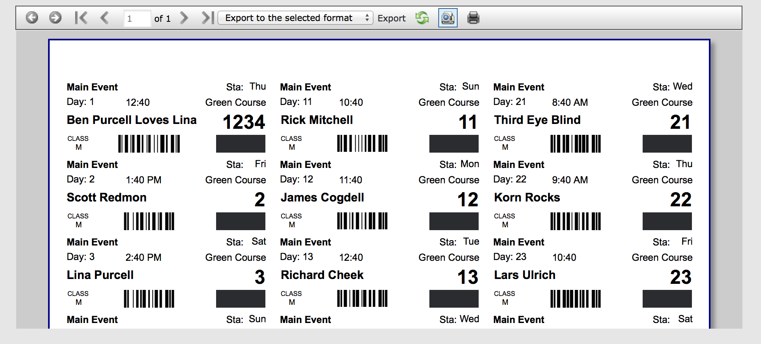Click Rick Mitchell's barcode
The height and width of the screenshot is (344, 761).
point(362,143)
